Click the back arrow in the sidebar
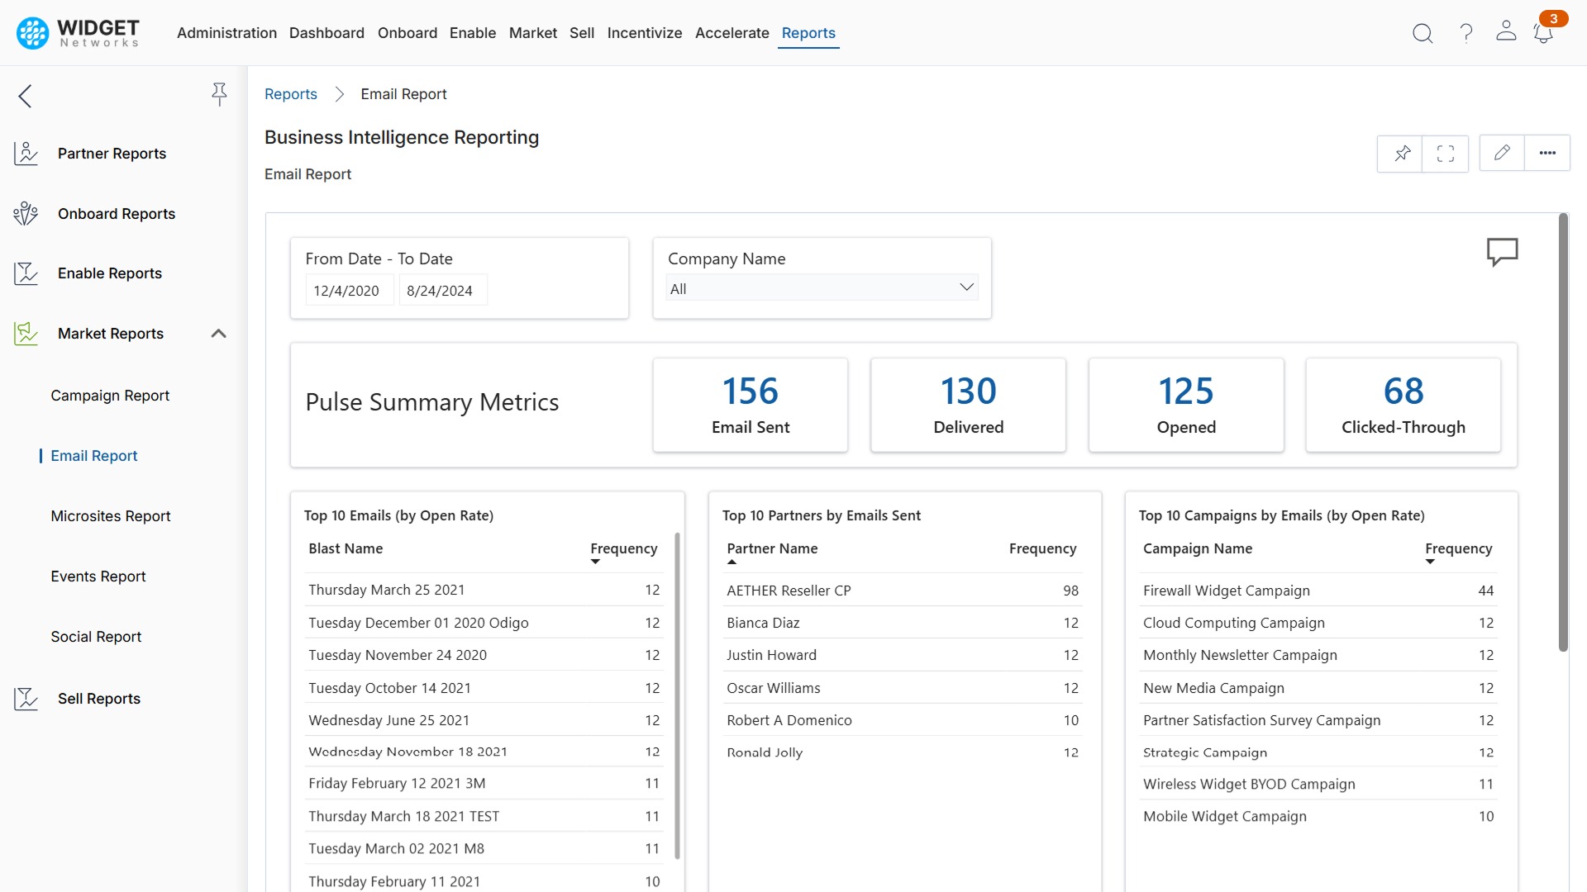 tap(25, 96)
